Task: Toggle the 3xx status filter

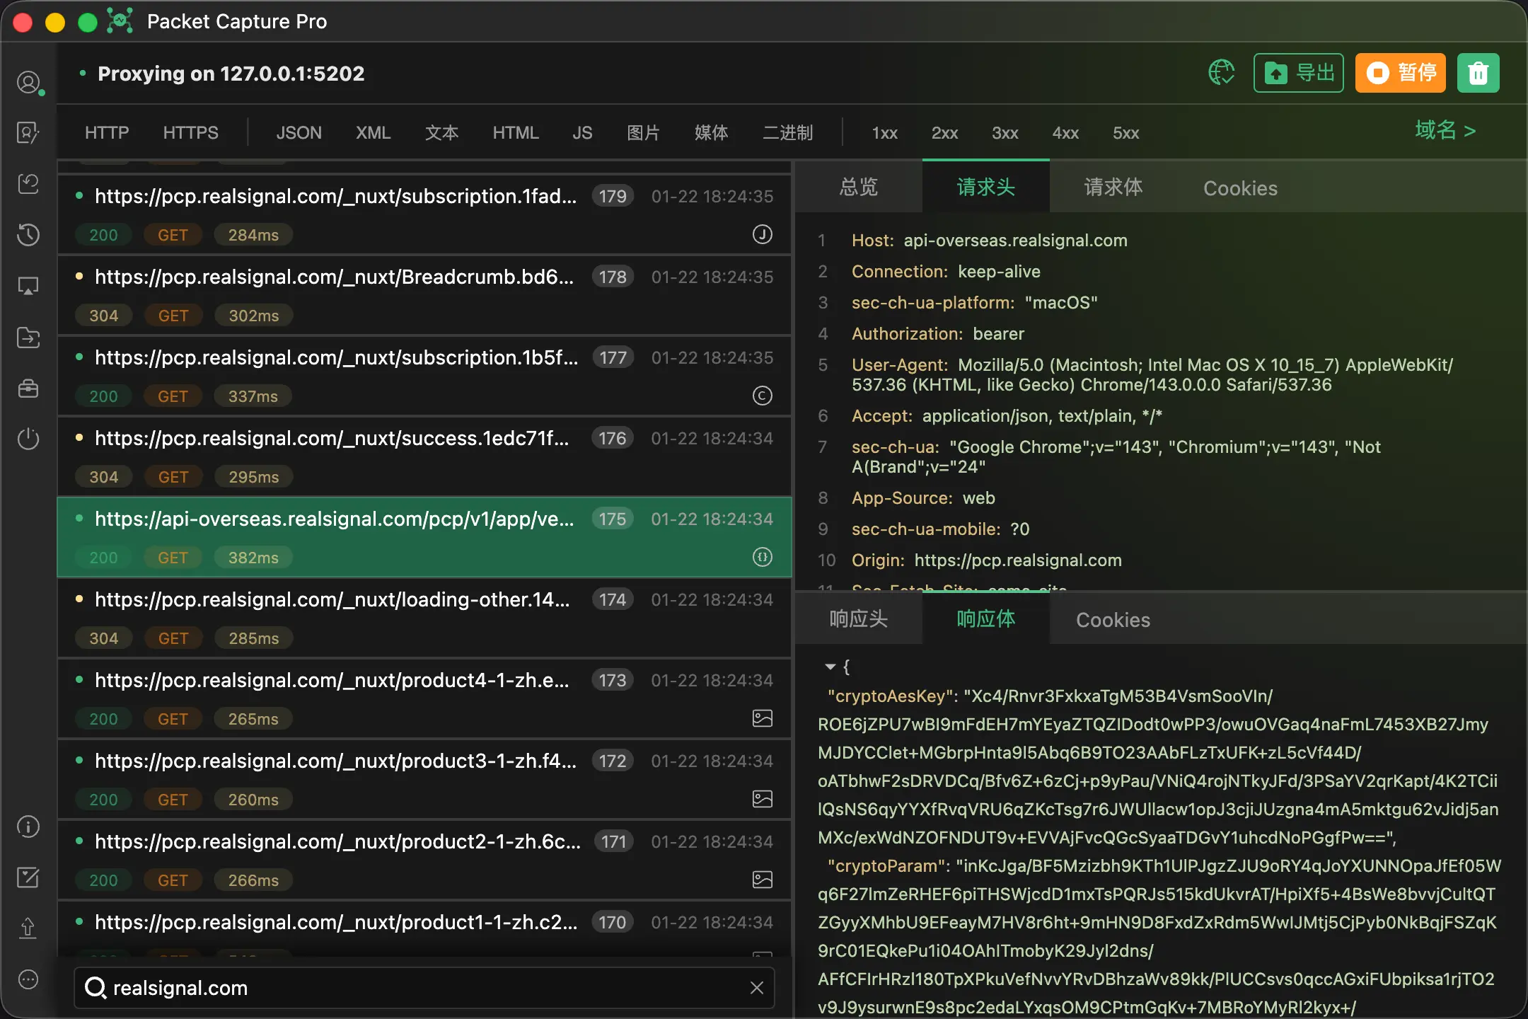Action: click(x=1005, y=132)
